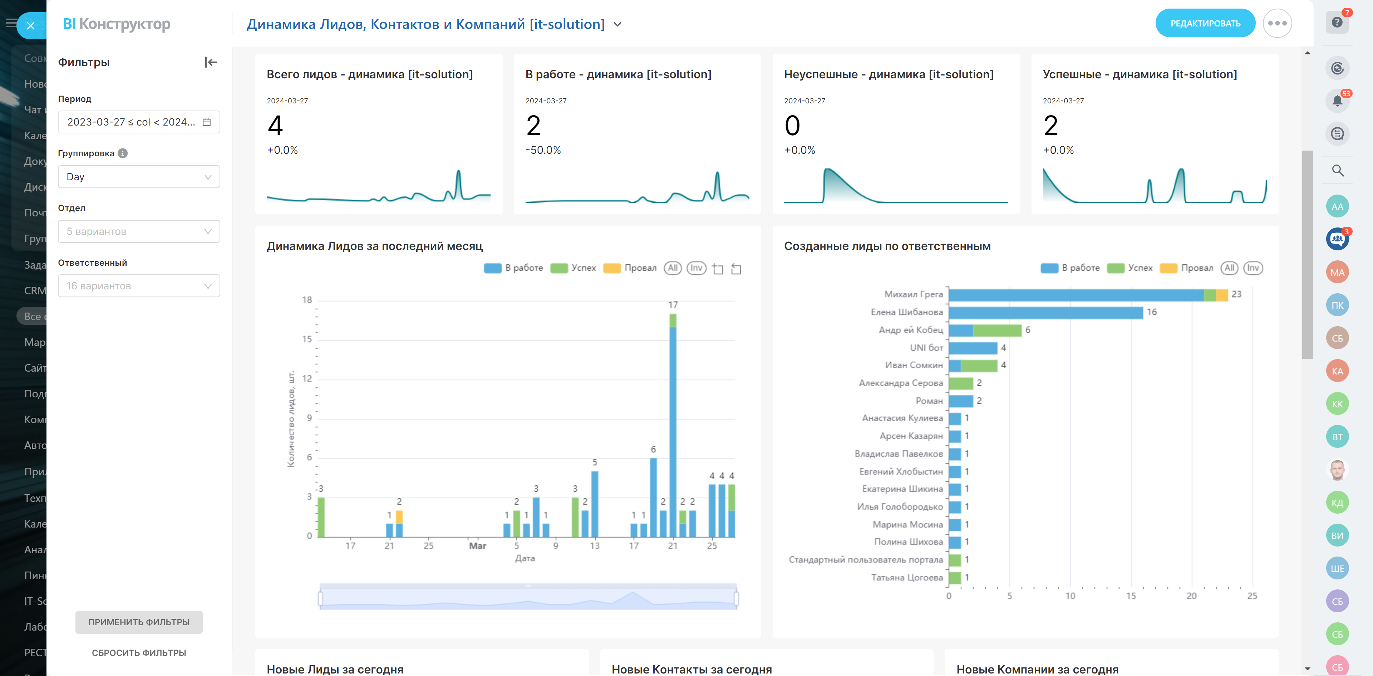
Task: Click the three-dots more options button
Action: 1277,24
